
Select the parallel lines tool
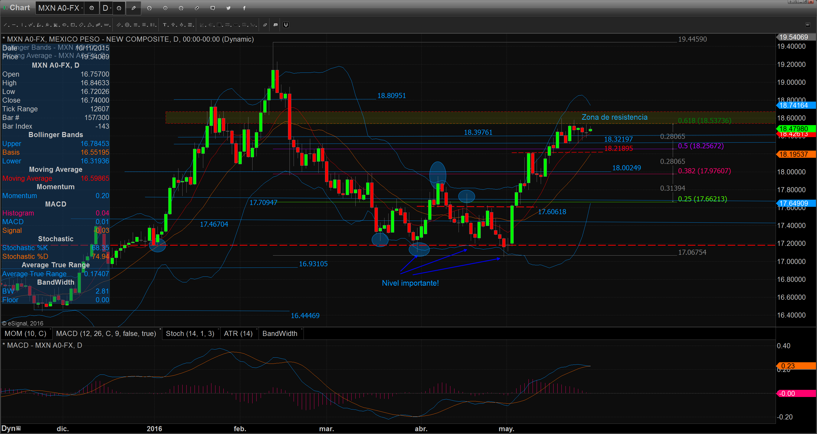click(119, 25)
